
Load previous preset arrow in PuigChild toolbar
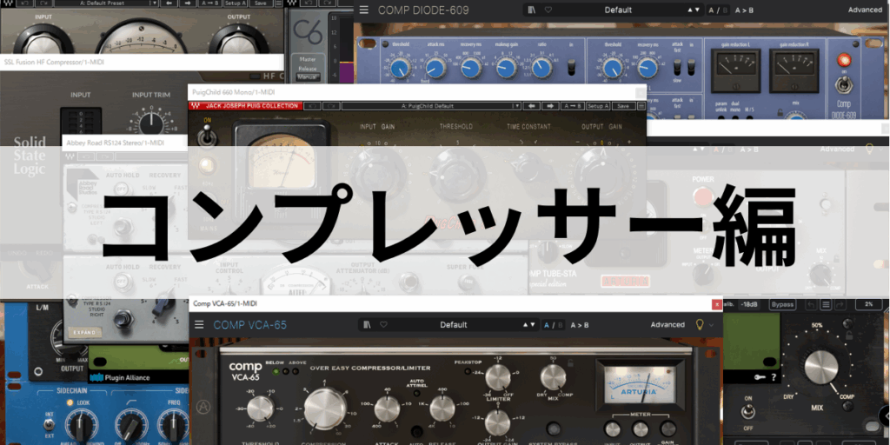pos(532,106)
